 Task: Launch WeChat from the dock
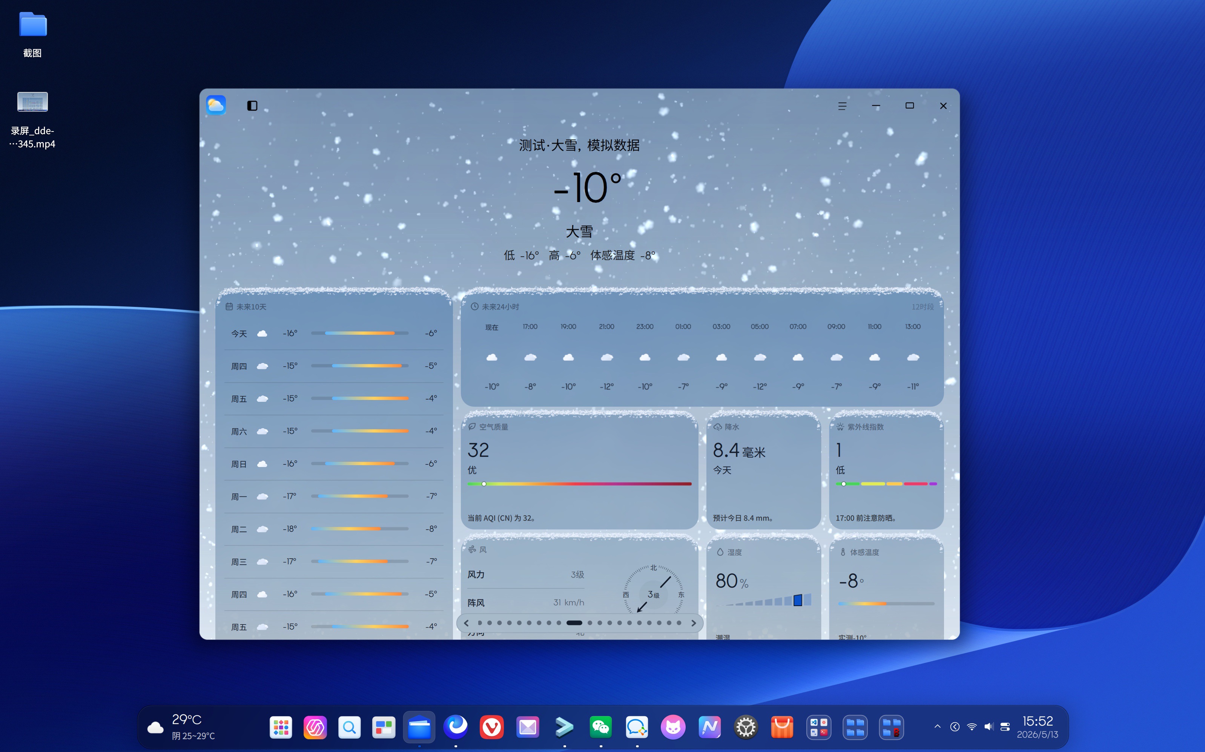click(600, 727)
